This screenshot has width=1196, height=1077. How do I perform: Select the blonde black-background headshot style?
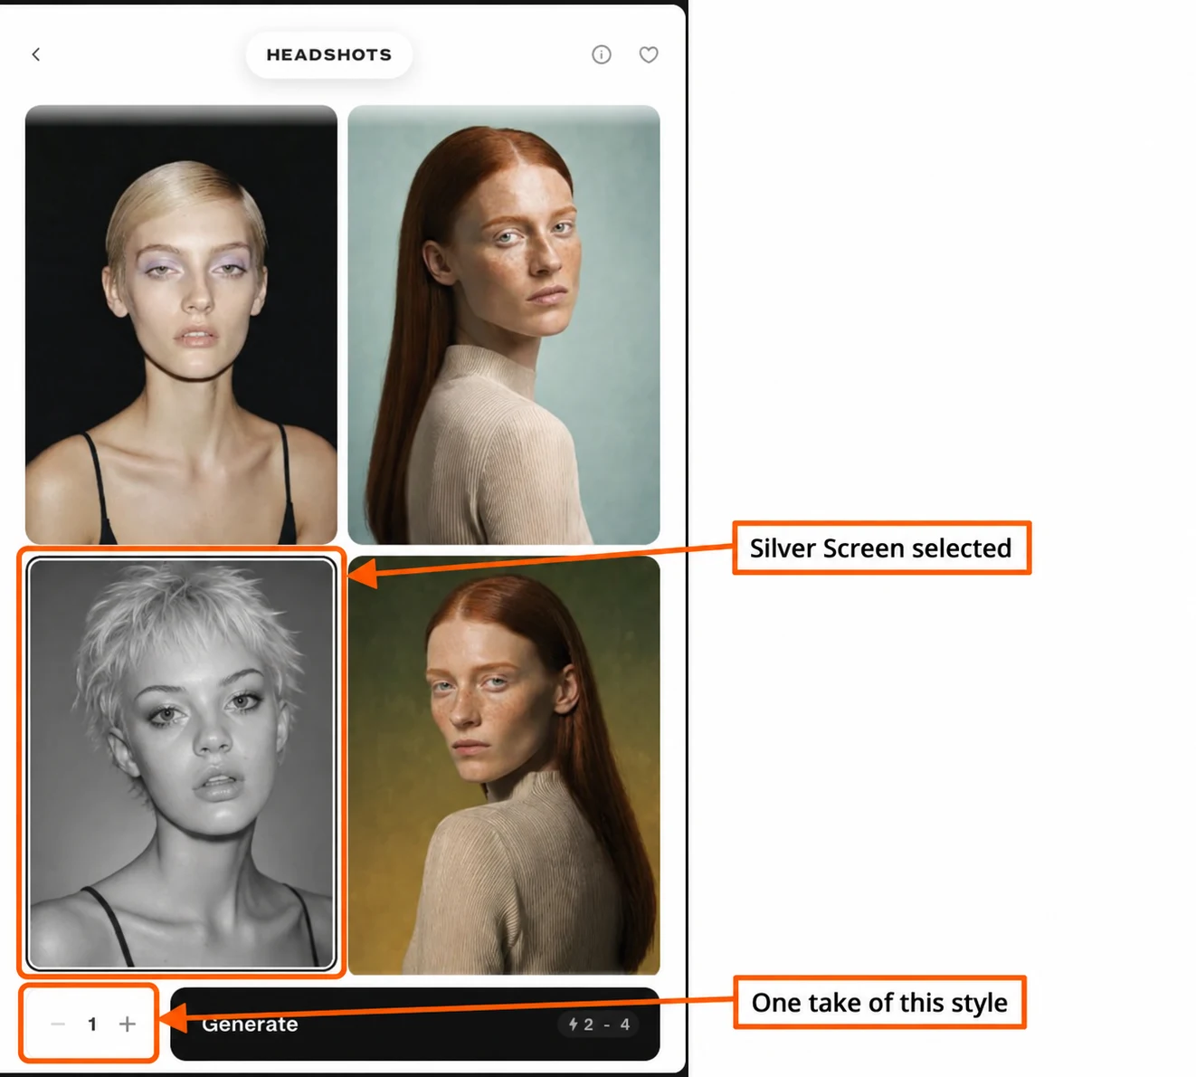[x=181, y=325]
